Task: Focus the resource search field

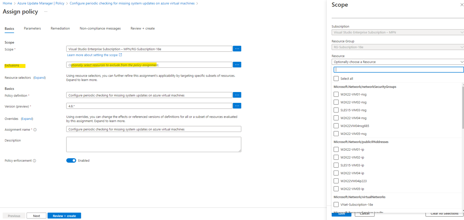Action: pos(398,70)
